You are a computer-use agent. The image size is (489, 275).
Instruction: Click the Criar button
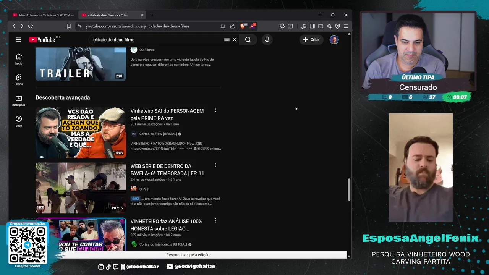click(x=311, y=40)
